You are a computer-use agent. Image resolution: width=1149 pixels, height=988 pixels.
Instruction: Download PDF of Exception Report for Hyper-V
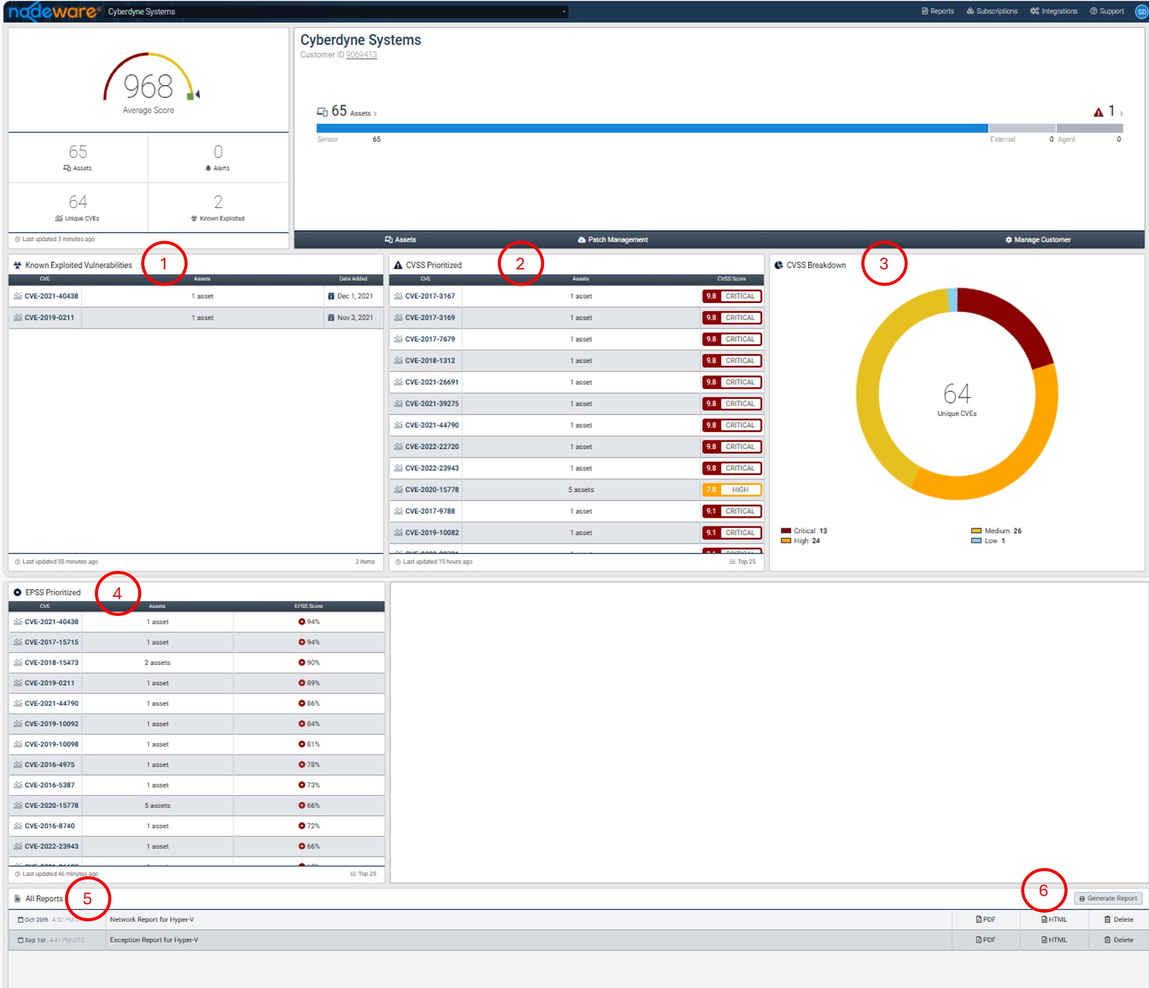point(986,940)
